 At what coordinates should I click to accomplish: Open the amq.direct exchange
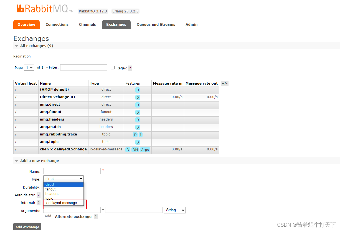(x=50, y=104)
